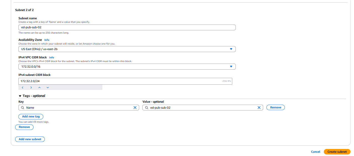The image size is (354, 156).
Task: Click the down chevron under the CIDR field
Action: [x=48, y=87]
